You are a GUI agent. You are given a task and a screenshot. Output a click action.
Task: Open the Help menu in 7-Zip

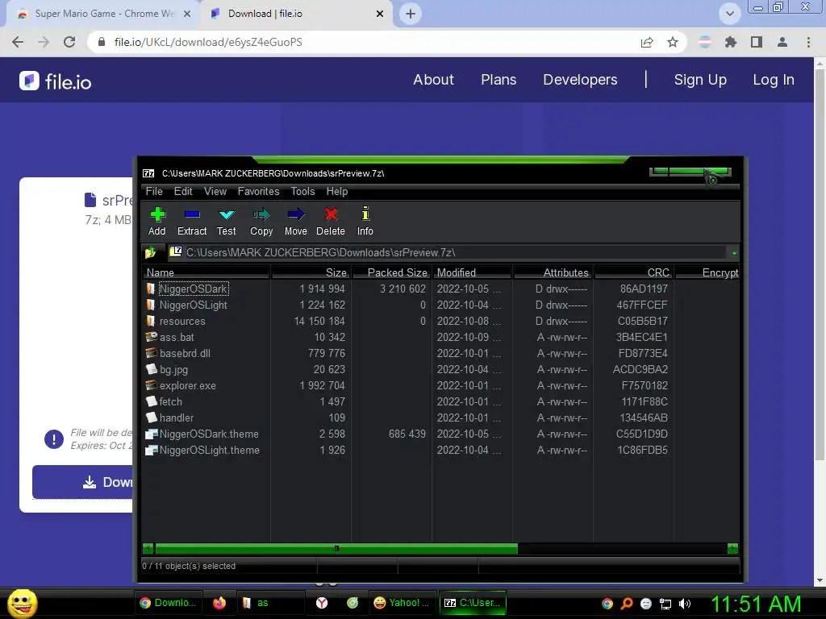pyautogui.click(x=337, y=192)
